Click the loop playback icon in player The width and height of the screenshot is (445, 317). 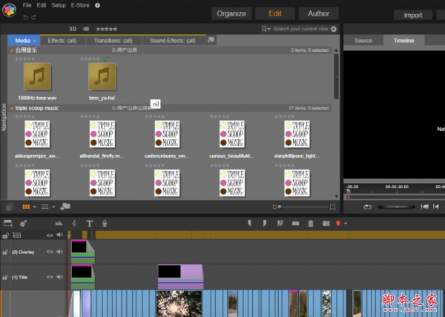click(367, 207)
